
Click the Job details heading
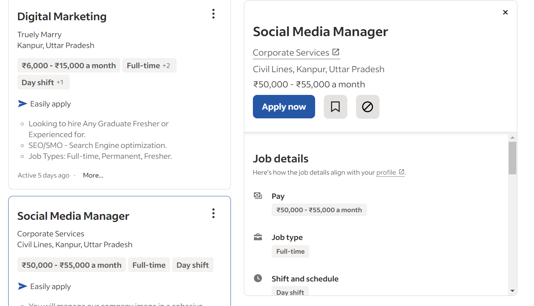point(281,159)
